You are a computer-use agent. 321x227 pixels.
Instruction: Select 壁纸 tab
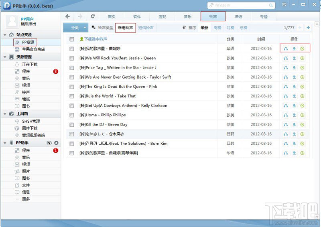(238, 16)
